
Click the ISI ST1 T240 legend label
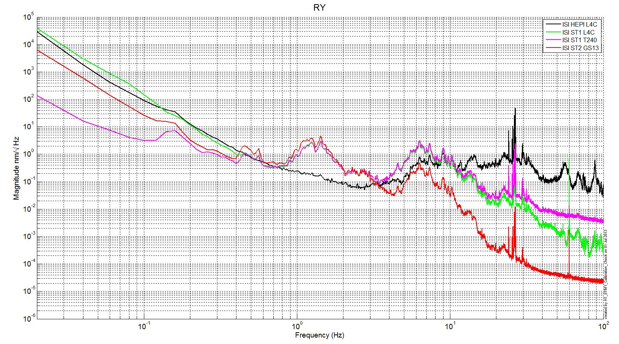click(579, 40)
